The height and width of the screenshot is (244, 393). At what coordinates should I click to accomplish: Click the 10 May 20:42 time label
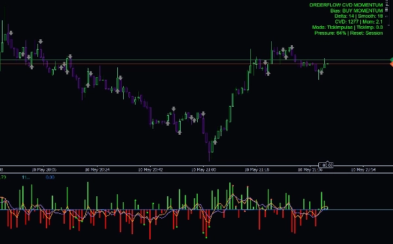click(x=151, y=169)
